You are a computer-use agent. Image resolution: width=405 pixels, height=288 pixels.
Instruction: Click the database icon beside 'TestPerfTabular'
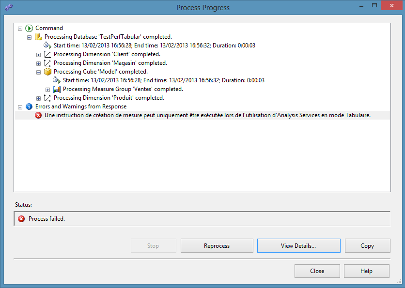(x=38, y=37)
